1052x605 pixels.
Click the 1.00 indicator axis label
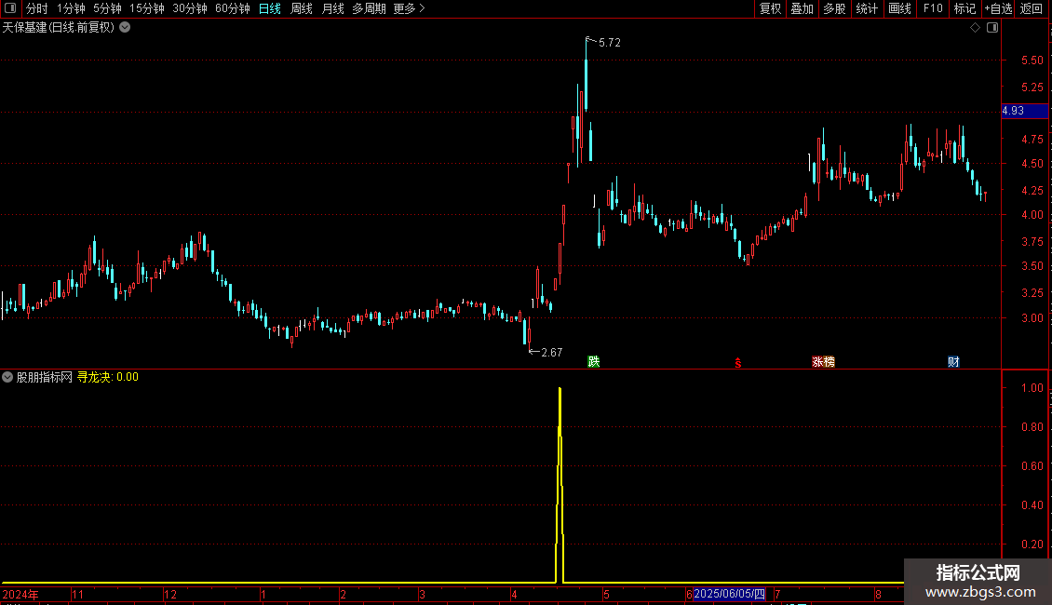(x=1032, y=388)
